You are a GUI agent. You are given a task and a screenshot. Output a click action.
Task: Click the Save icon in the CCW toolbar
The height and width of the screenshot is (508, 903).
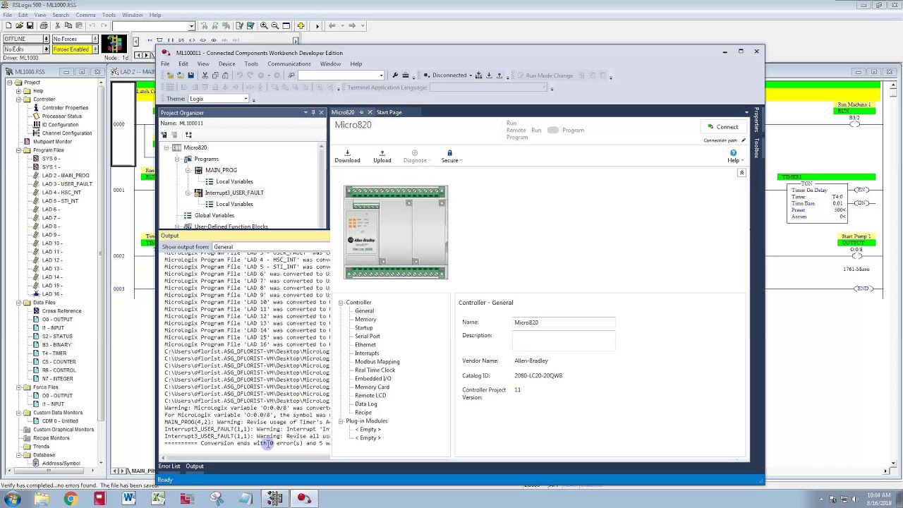coord(190,75)
